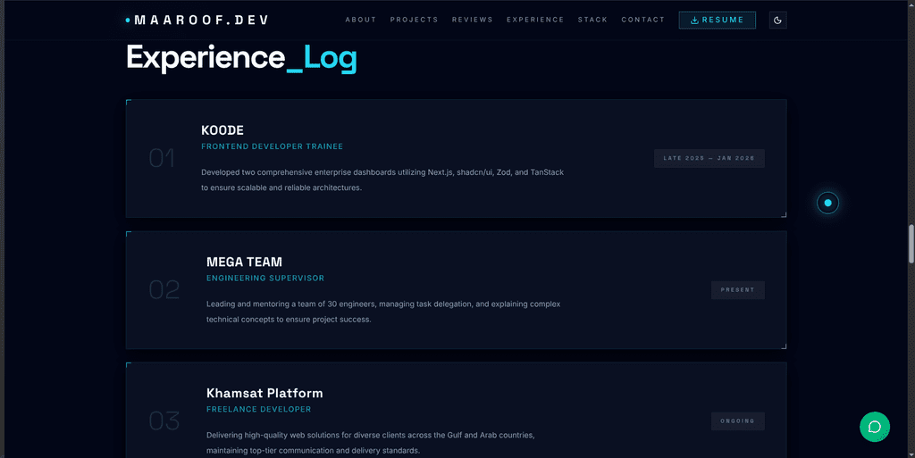Screen dimensions: 915x458
Task: Click the KOODE dashboards description text
Action: coord(382,180)
